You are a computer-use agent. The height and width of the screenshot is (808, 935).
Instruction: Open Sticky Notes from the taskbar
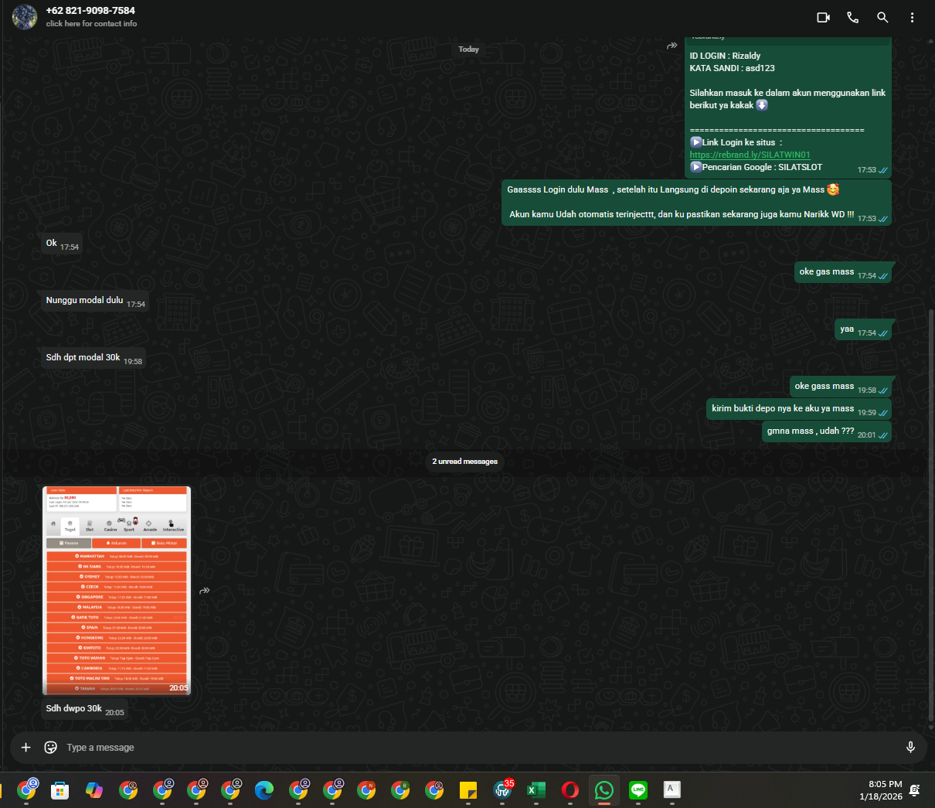(x=467, y=790)
